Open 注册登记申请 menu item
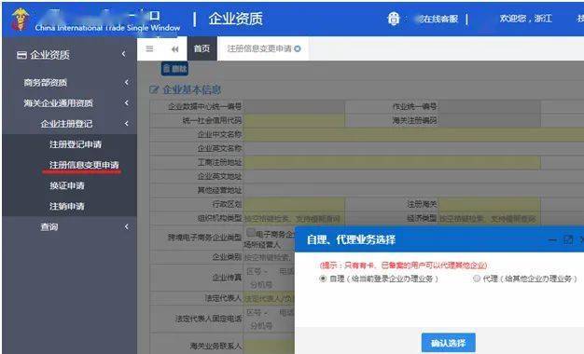This screenshot has height=354, width=584. point(76,144)
